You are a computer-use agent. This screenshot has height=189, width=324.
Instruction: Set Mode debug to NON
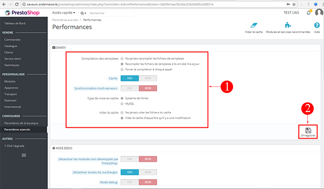pyautogui.click(x=148, y=182)
